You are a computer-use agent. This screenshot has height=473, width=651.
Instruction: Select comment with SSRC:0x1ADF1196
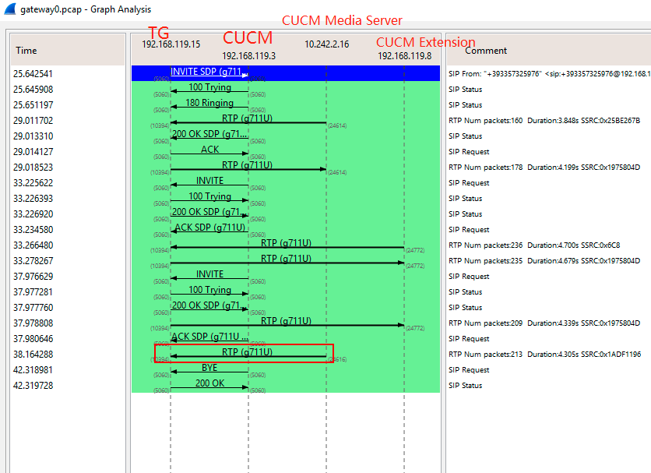click(x=544, y=355)
